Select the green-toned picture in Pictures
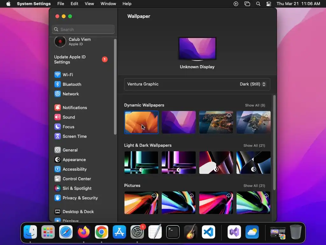 (x=253, y=203)
